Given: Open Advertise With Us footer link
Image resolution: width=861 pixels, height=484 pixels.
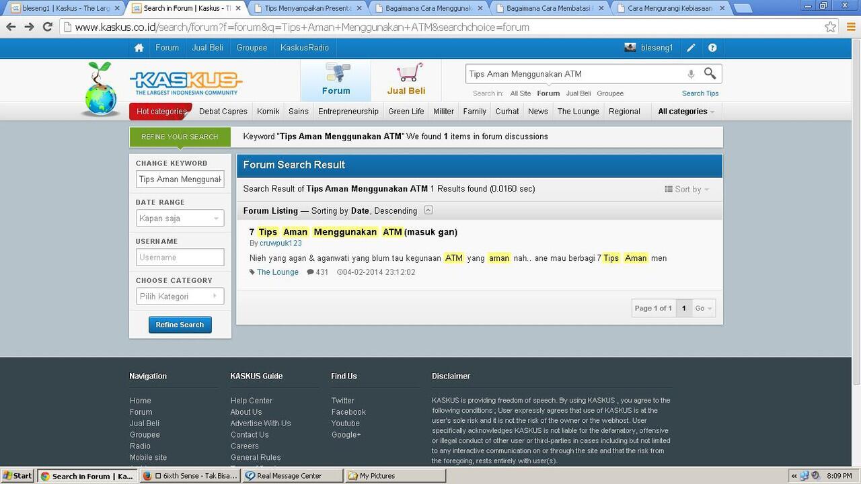Looking at the screenshot, I should [x=260, y=424].
